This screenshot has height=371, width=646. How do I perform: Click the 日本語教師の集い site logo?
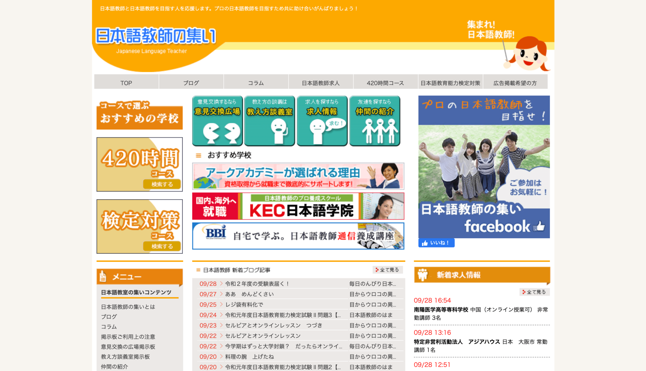[156, 36]
